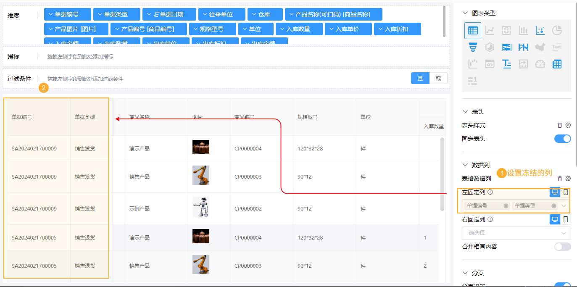Collapse the 图表类型 section
The width and height of the screenshot is (577, 287).
pyautogui.click(x=465, y=13)
